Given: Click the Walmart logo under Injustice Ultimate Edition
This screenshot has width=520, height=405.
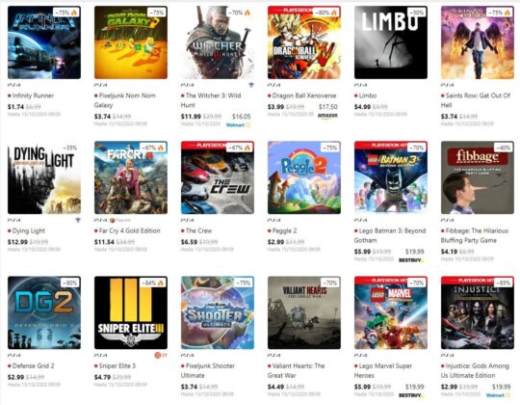Looking at the screenshot, I should click(x=498, y=395).
